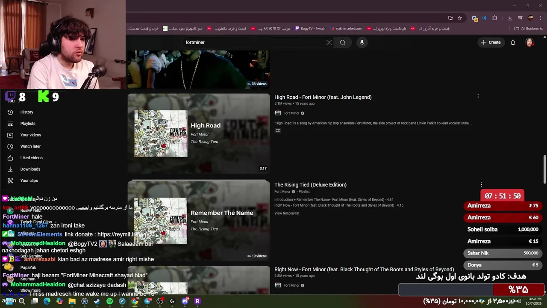Open Spotify from the taskbar

(109, 301)
